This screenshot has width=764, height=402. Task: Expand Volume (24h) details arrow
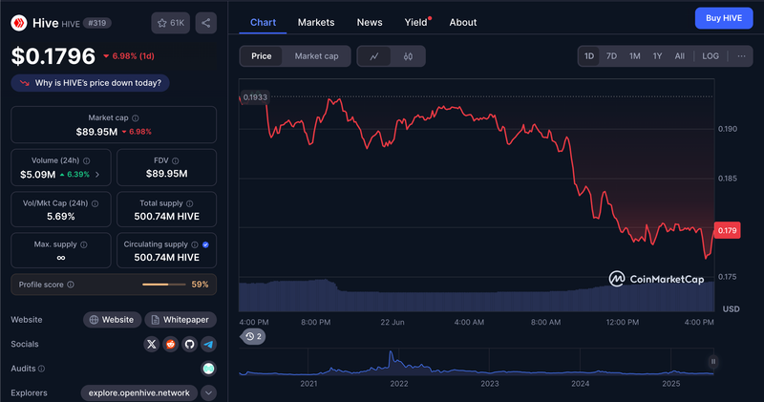[x=97, y=175]
